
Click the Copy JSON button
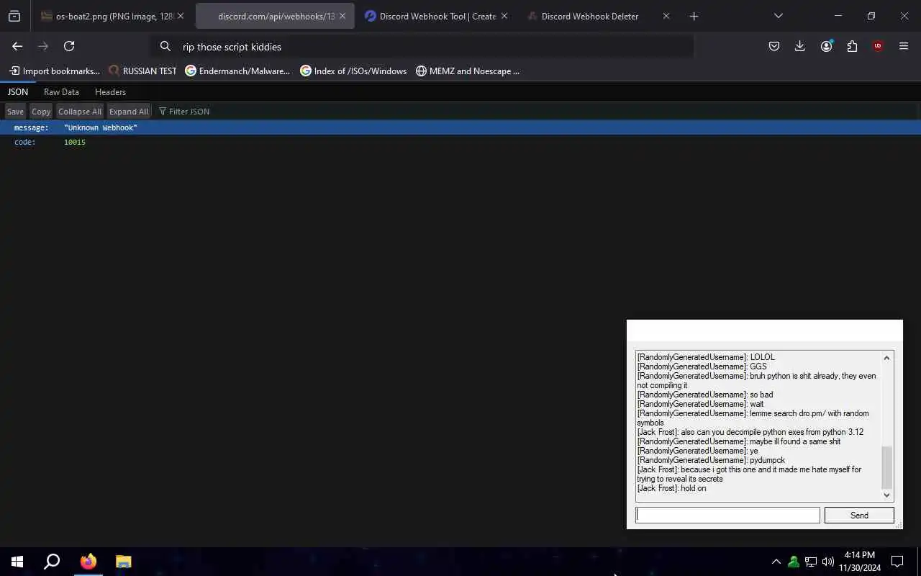click(x=41, y=111)
